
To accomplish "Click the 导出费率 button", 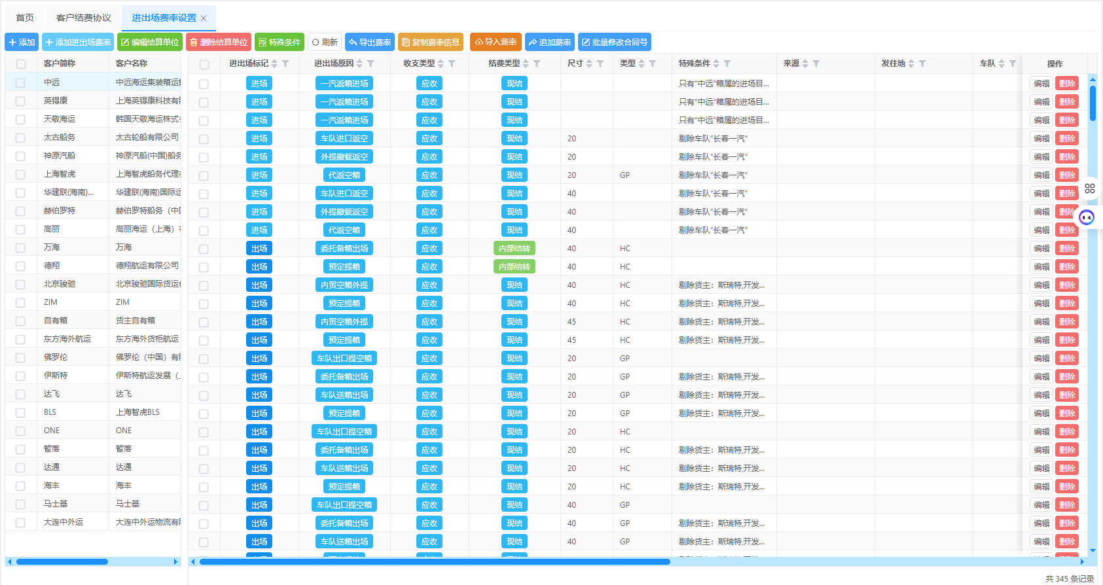I will pyautogui.click(x=370, y=43).
